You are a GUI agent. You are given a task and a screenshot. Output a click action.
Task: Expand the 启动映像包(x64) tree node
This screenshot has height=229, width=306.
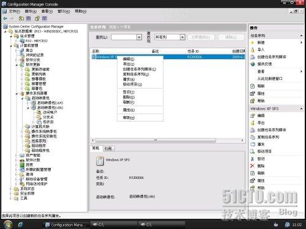point(28,103)
